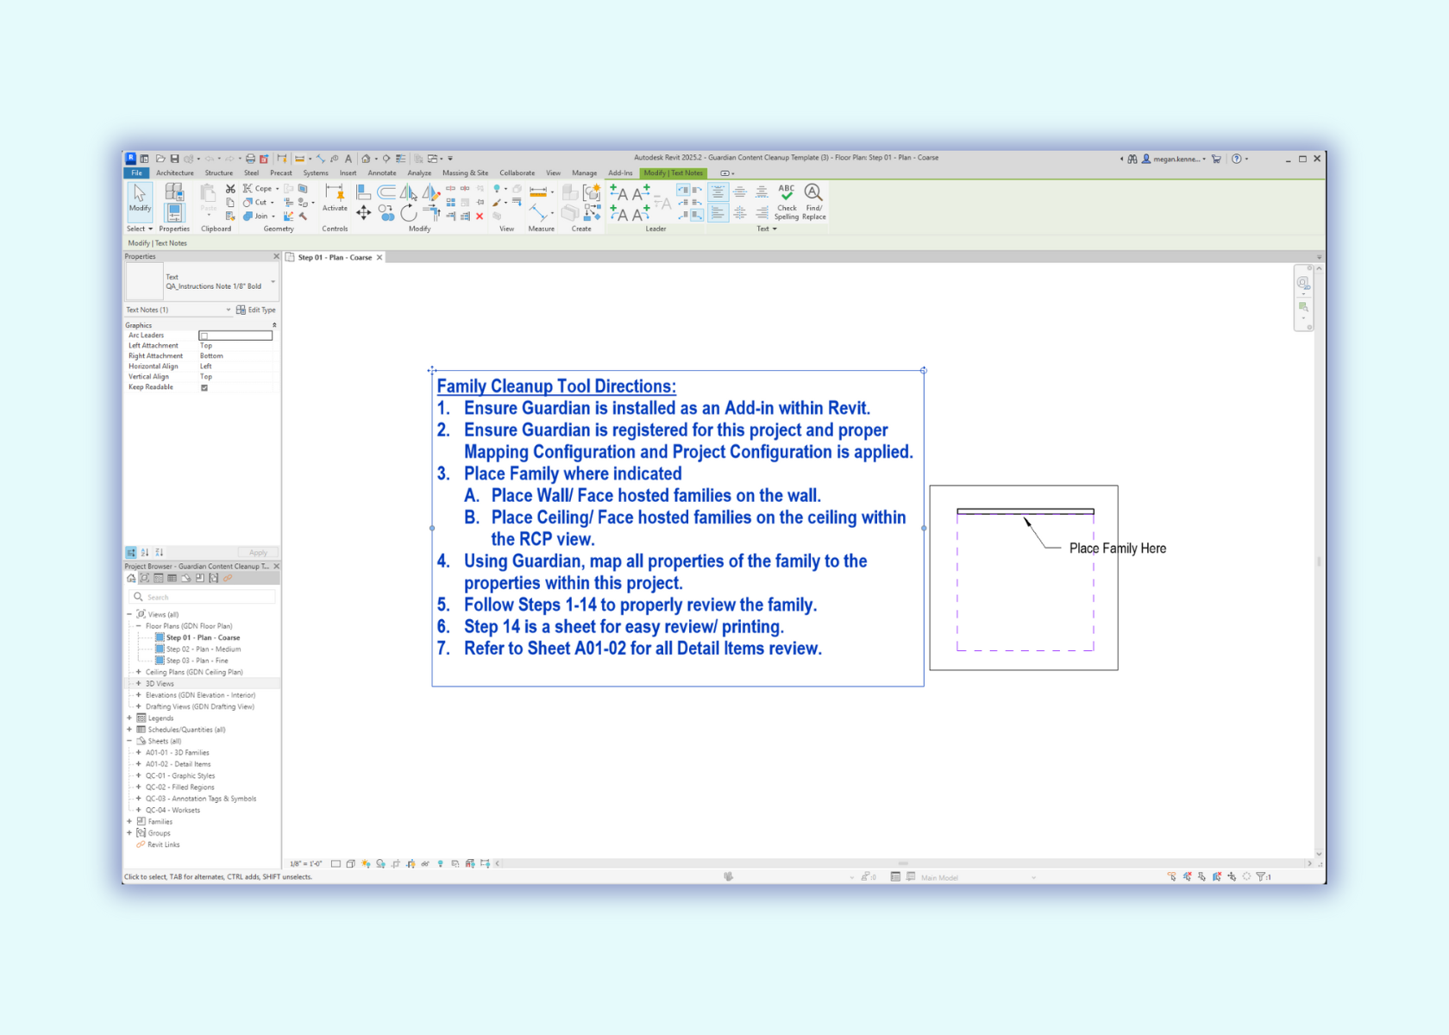Viewport: 1449px width, 1035px height.
Task: Open the Add-Ins ribbon tab
Action: tap(620, 172)
